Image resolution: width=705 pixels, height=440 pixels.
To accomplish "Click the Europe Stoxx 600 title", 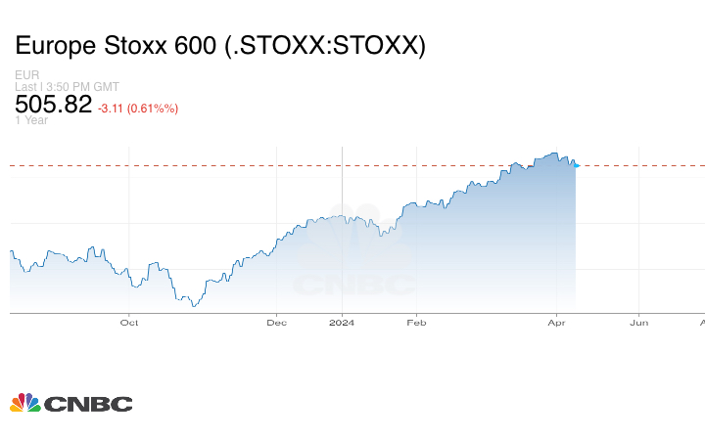I will (x=220, y=46).
